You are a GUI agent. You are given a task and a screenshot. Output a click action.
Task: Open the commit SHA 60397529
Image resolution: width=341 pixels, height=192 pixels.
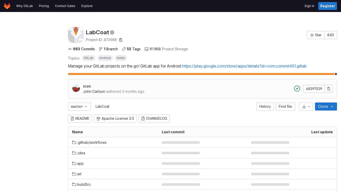coord(314,89)
